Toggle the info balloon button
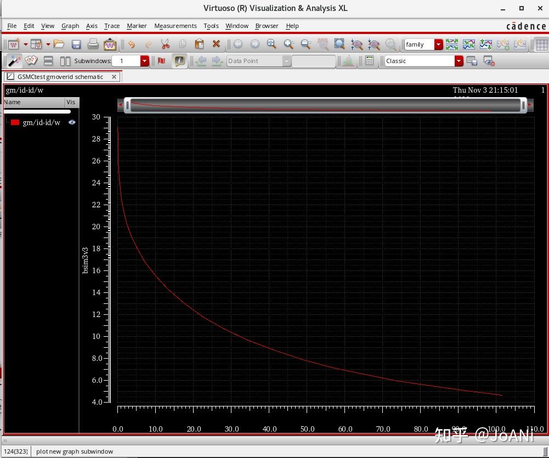Image resolution: width=549 pixels, height=458 pixels. 179,61
